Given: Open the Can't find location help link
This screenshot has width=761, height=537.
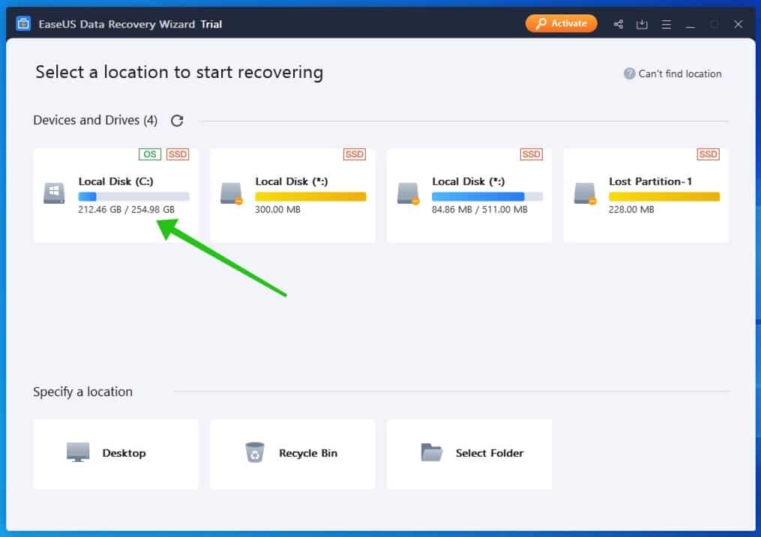Looking at the screenshot, I should point(679,73).
